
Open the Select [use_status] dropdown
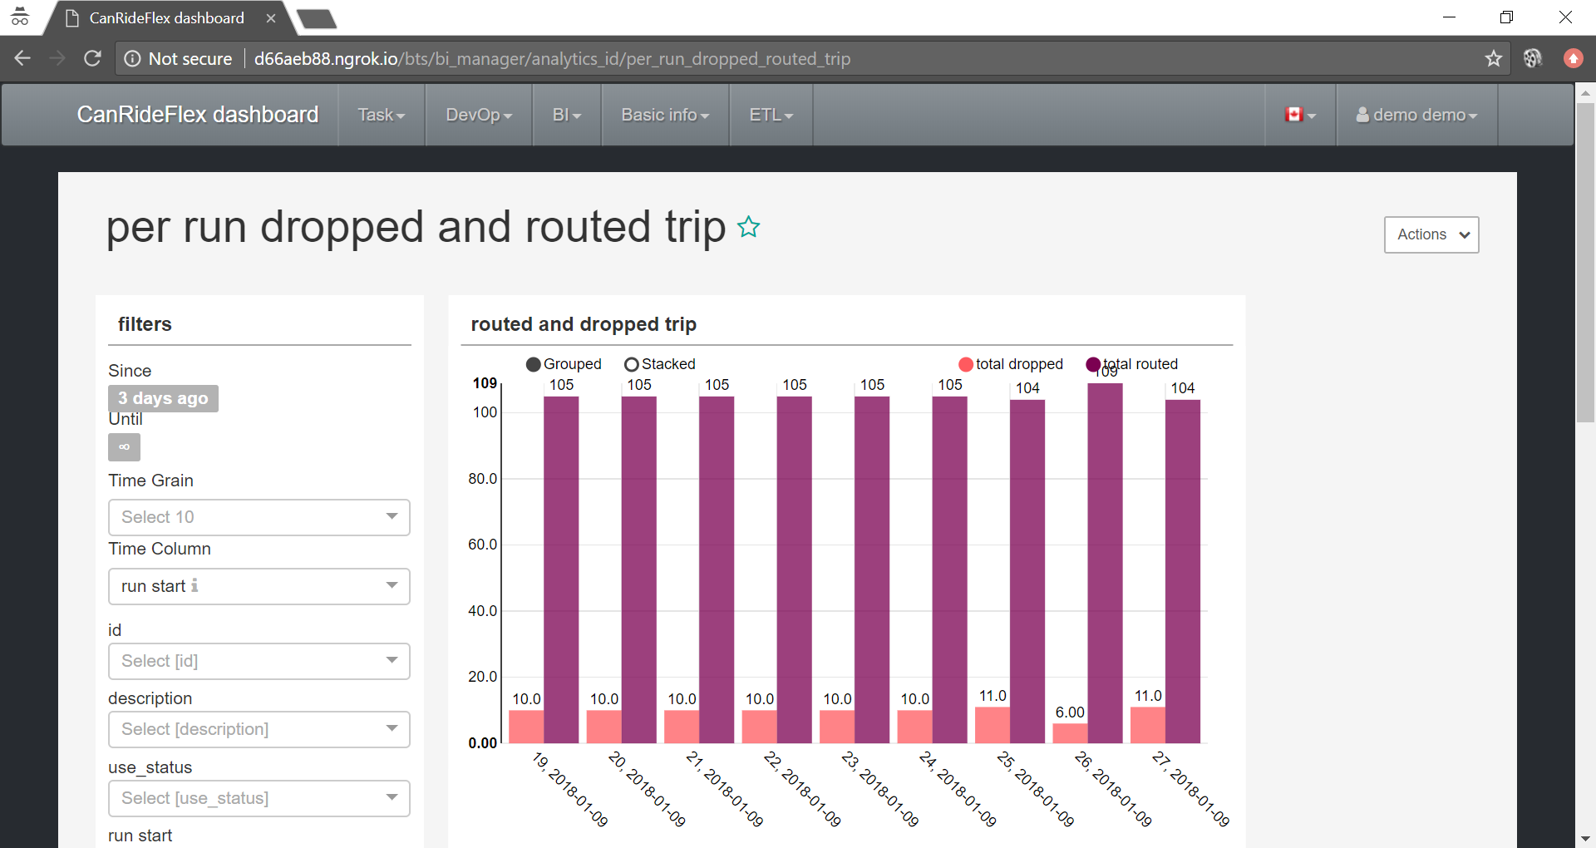[x=259, y=798]
